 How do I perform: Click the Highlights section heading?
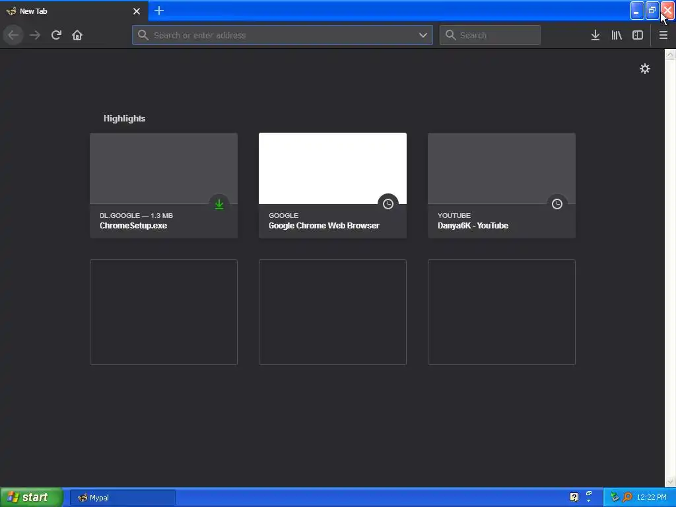(x=124, y=118)
